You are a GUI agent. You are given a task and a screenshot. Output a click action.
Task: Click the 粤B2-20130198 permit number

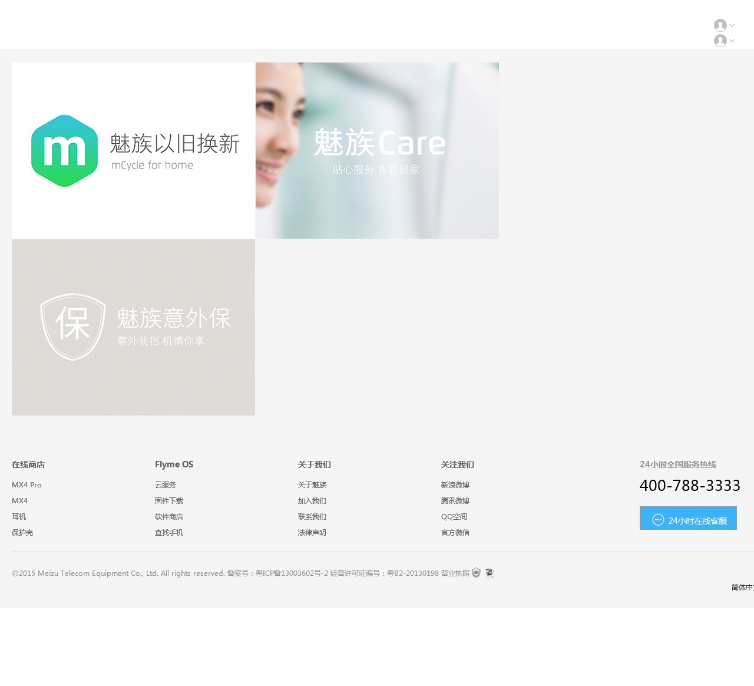413,573
